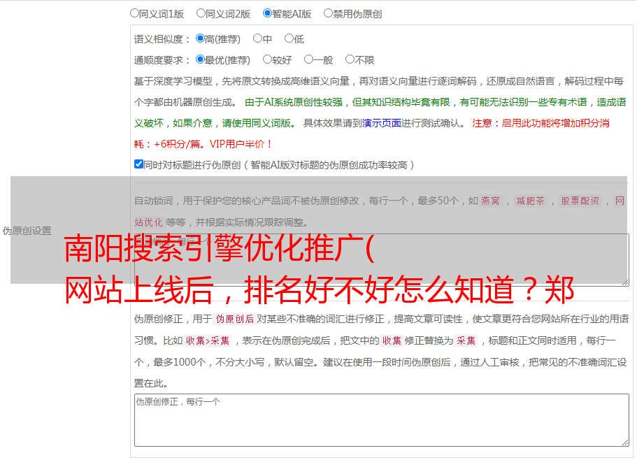The height and width of the screenshot is (460, 637).
Task: Set 语义相似度 to 低
Action: coord(289,38)
